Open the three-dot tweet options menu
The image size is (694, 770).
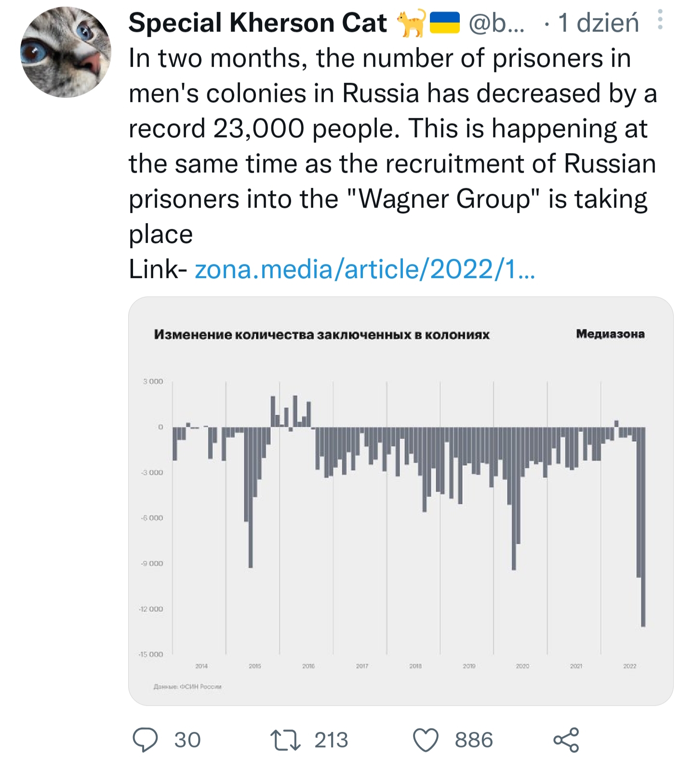tap(660, 20)
